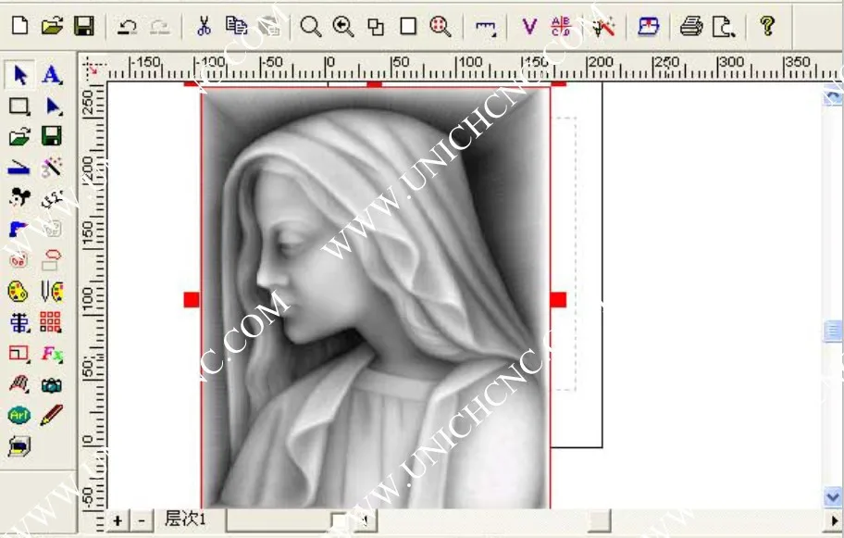Viewport: 844px width, 538px height.
Task: Save with the top toolbar floppy disk
Action: (x=84, y=25)
